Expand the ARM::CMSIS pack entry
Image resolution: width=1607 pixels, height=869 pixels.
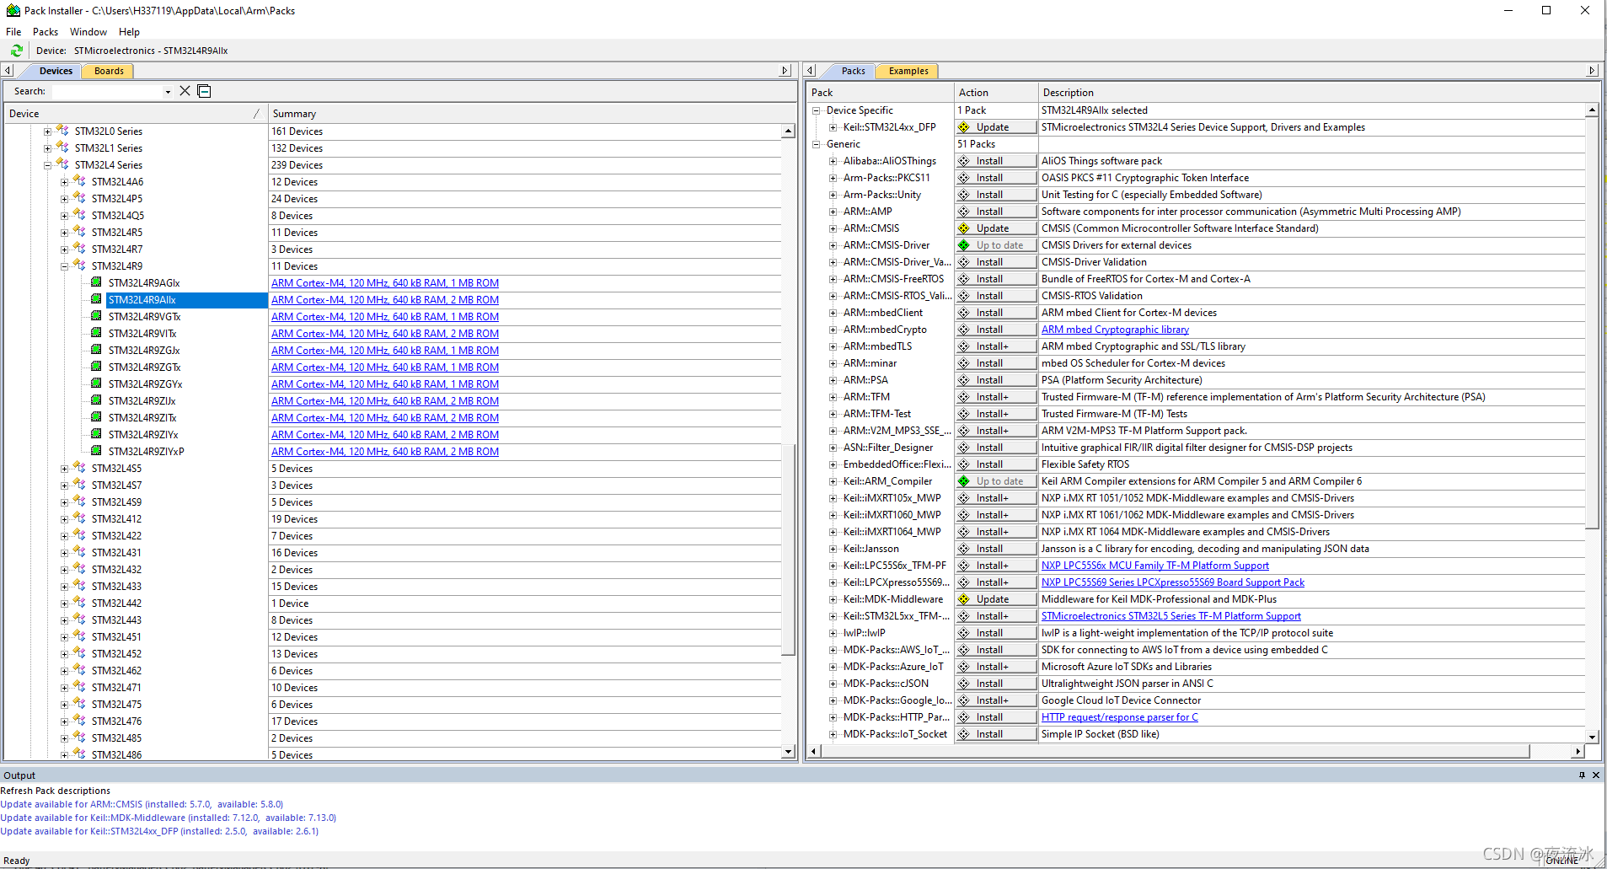coord(833,228)
